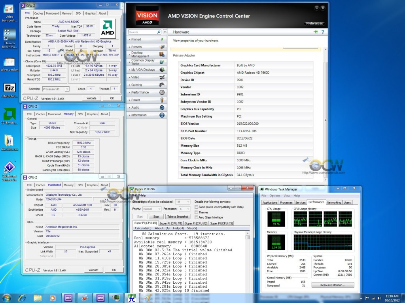Switch to Super PI [CPU #1] tab
Image resolution: width=405 pixels, height=303 pixels.
(171, 223)
